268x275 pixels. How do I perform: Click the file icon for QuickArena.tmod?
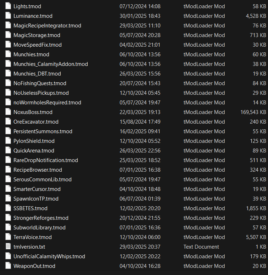(x=8, y=150)
